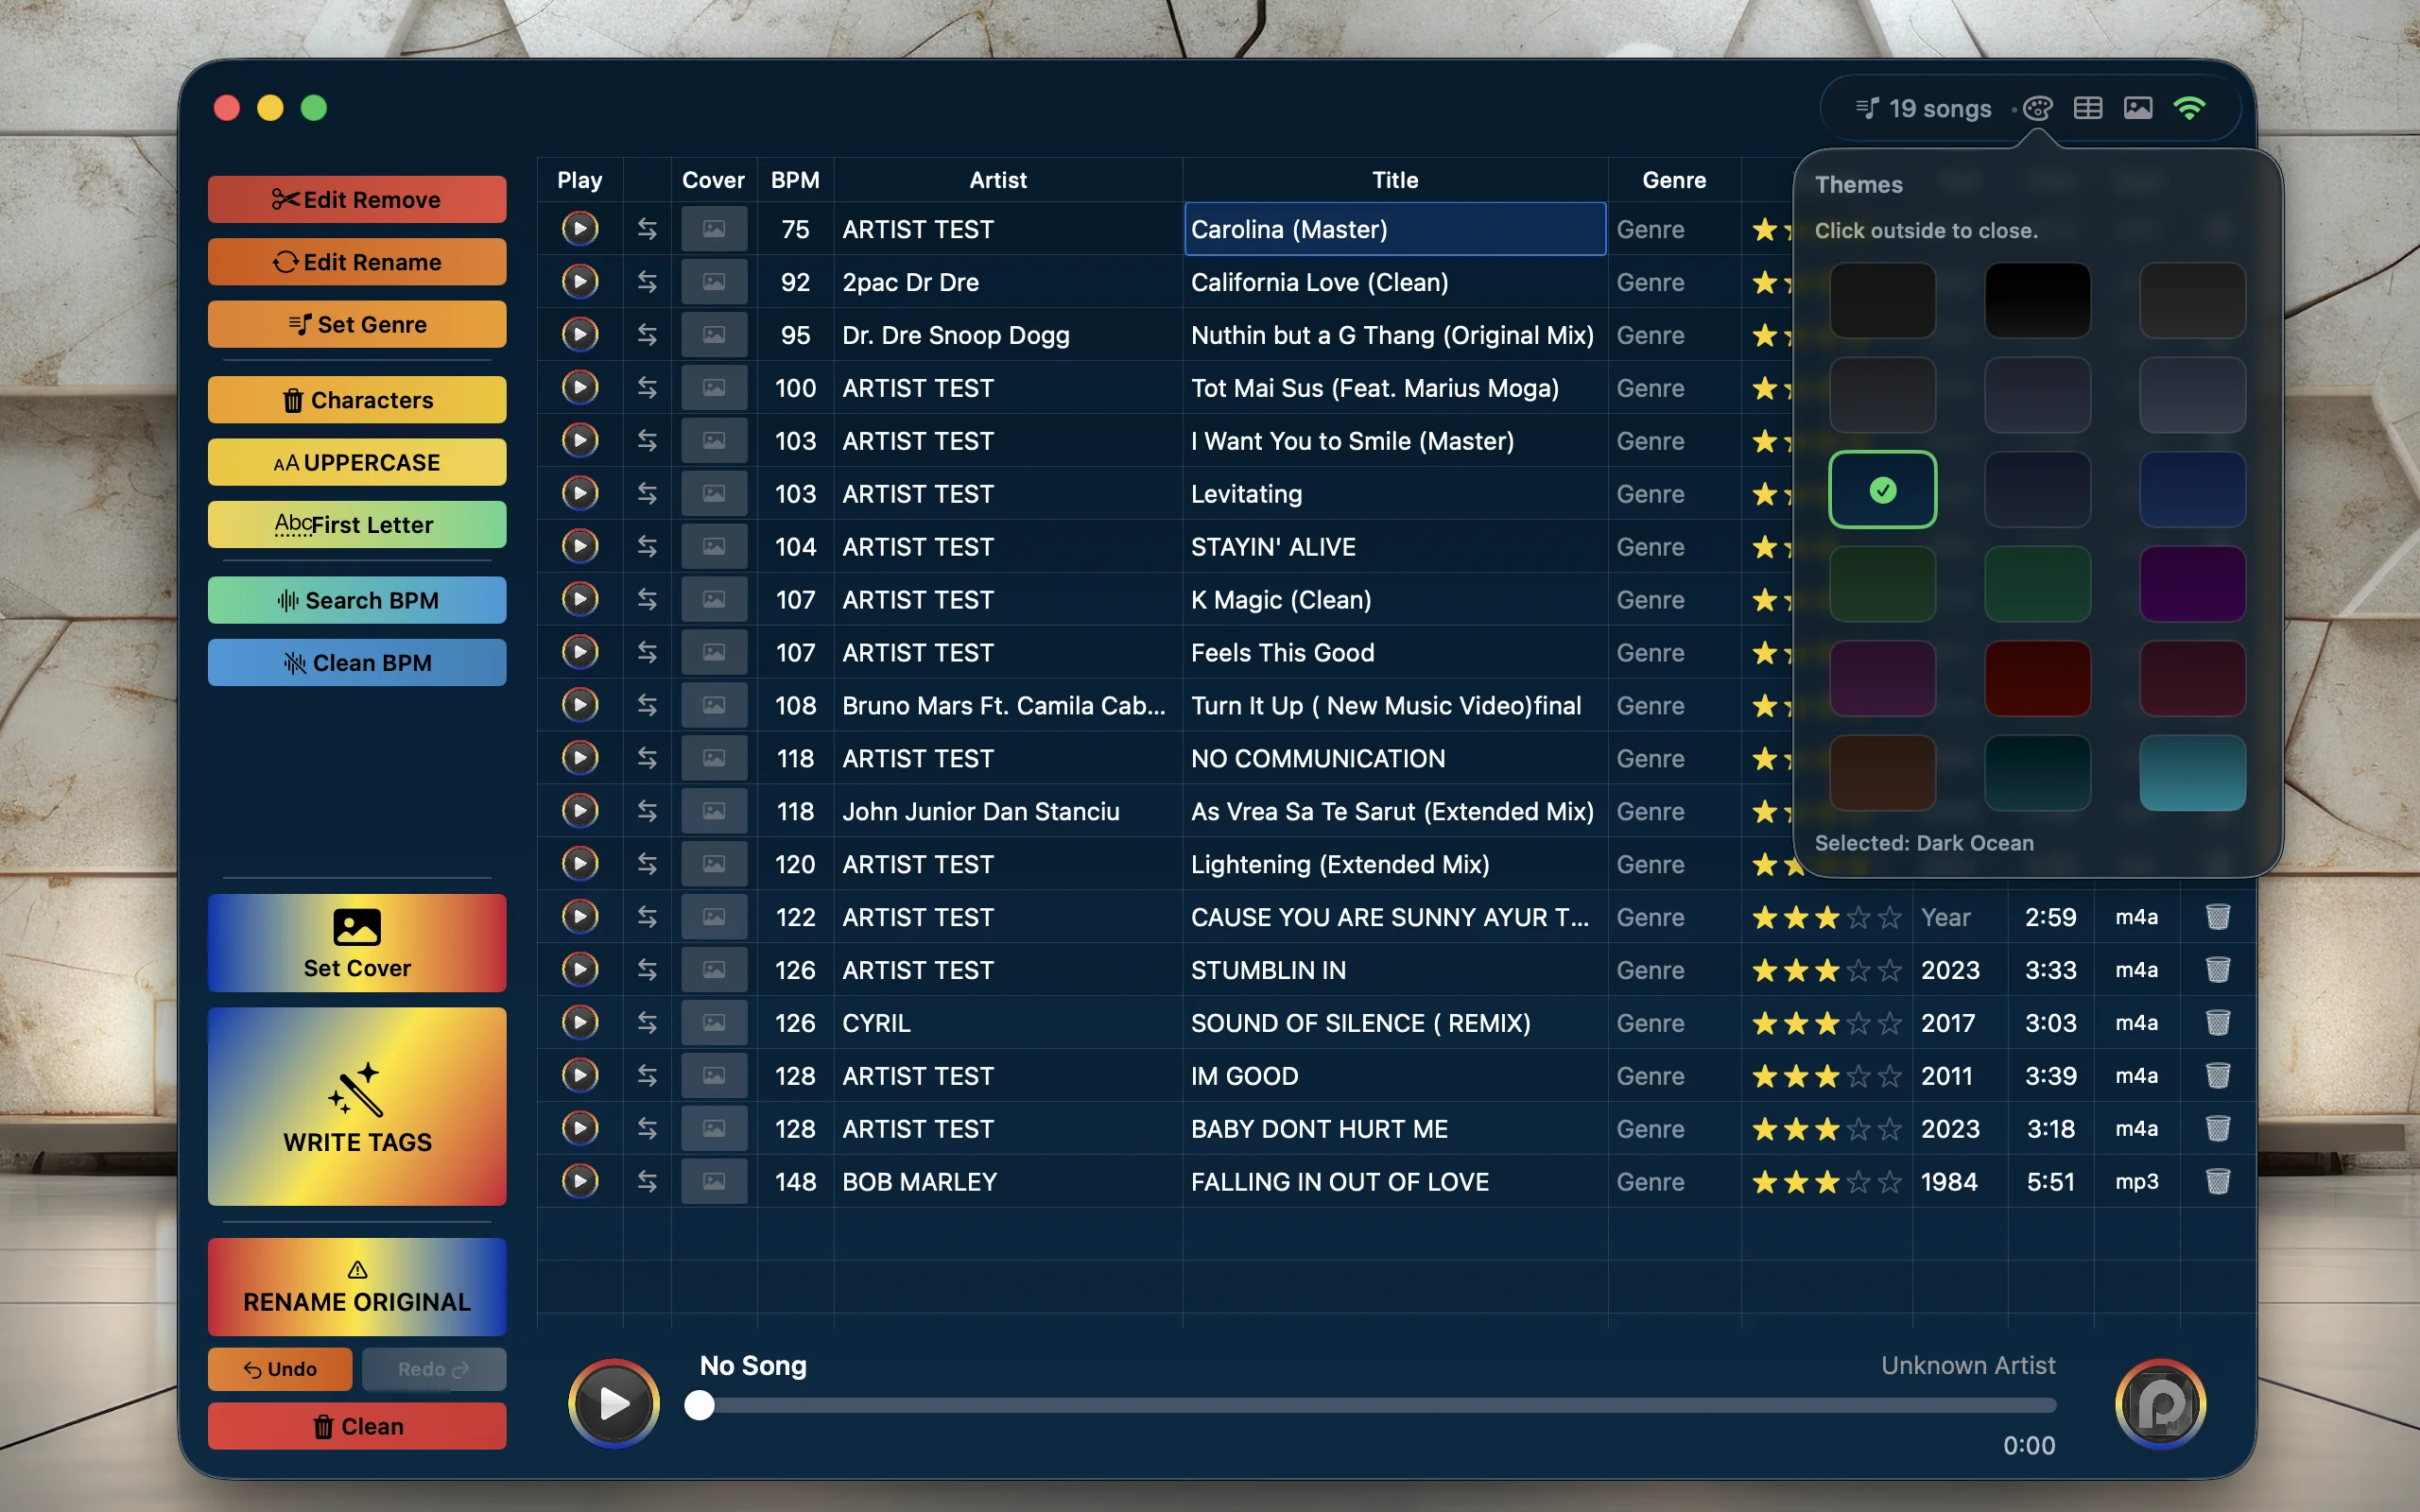Click the cover placeholder for STAYIN' ALIVE
The image size is (2420, 1512).
click(x=713, y=546)
